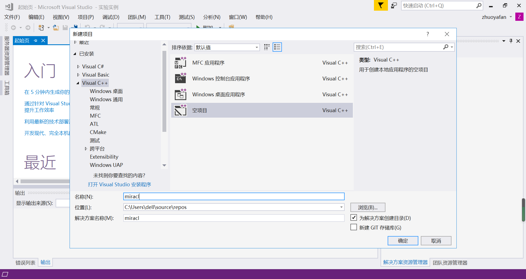This screenshot has height=279, width=526.
Task: Expand the Visual C# node
Action: 78,66
